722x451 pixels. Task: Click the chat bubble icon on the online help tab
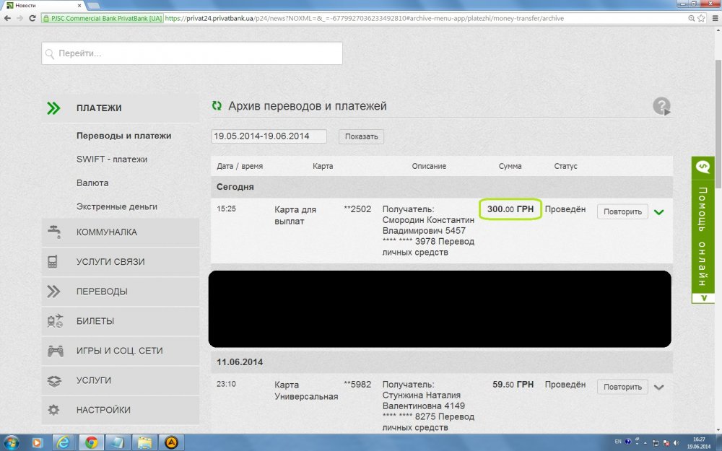coord(703,167)
